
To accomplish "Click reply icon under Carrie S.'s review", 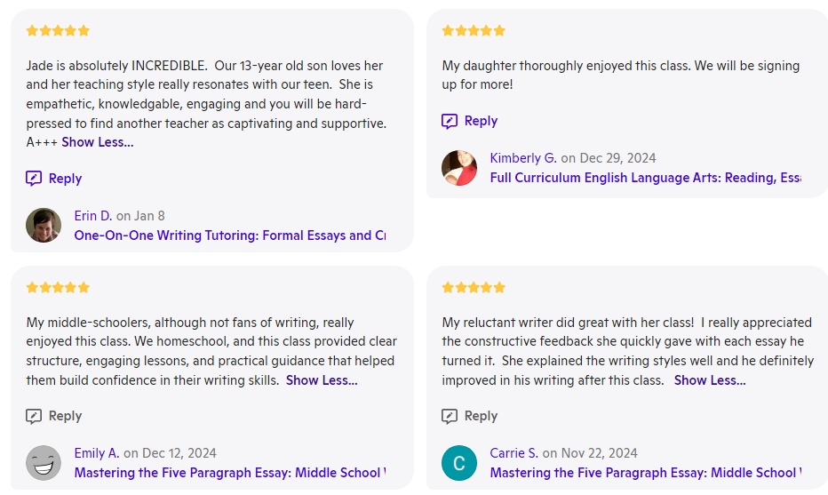I will click(450, 416).
